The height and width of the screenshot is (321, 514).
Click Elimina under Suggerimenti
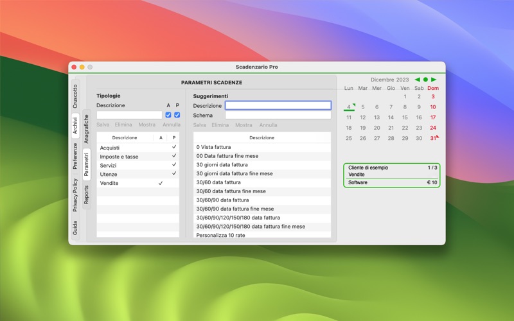point(220,125)
